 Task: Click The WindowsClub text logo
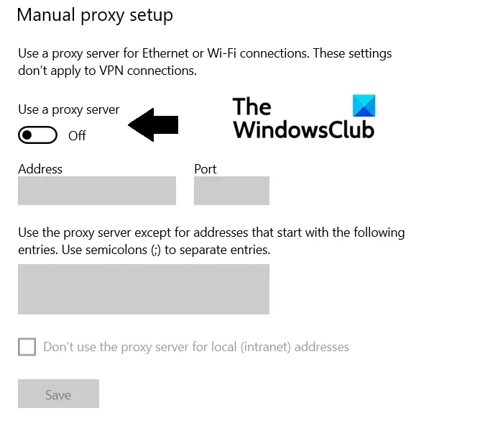click(303, 117)
